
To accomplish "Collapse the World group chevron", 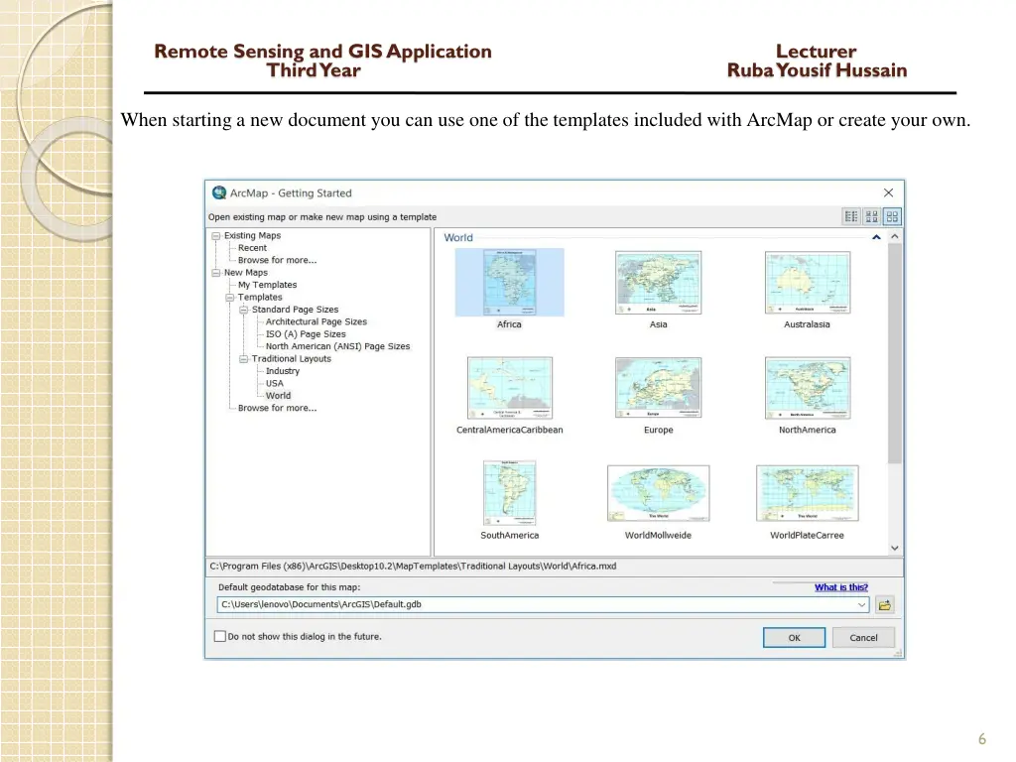I will pos(876,237).
